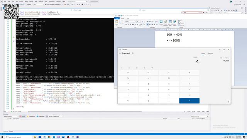Click the Visual Studio logo icon

[2, 2]
